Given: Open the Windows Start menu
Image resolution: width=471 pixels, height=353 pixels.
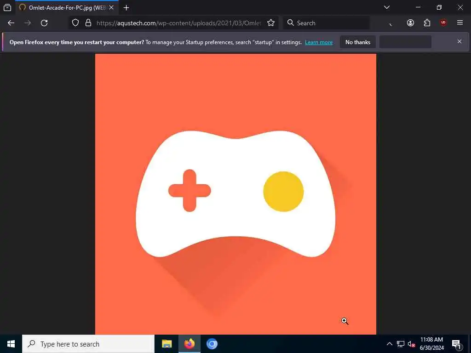Looking at the screenshot, I should click(x=11, y=344).
